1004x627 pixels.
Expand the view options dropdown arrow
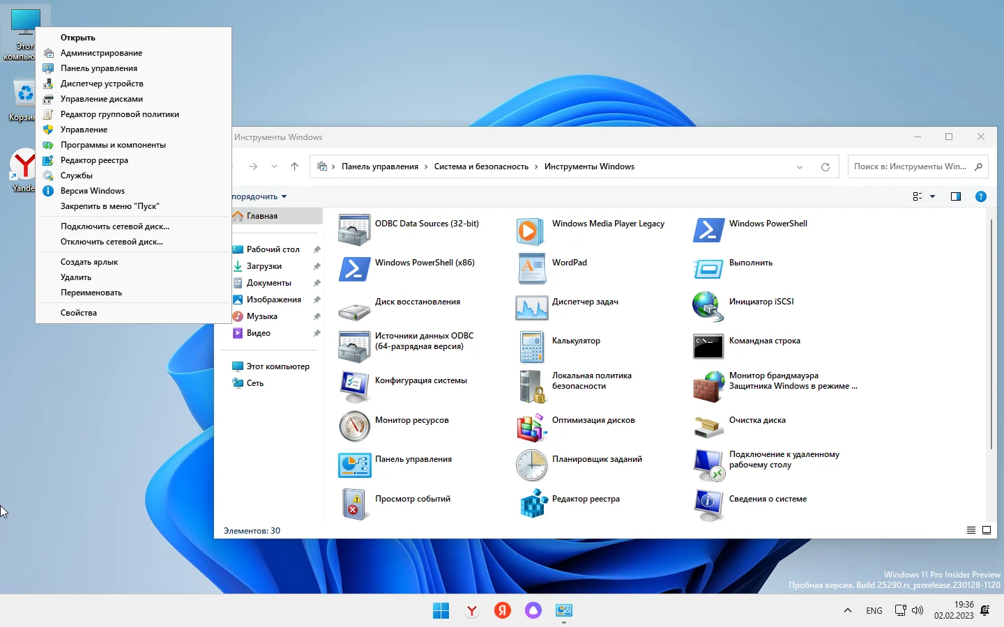click(933, 196)
